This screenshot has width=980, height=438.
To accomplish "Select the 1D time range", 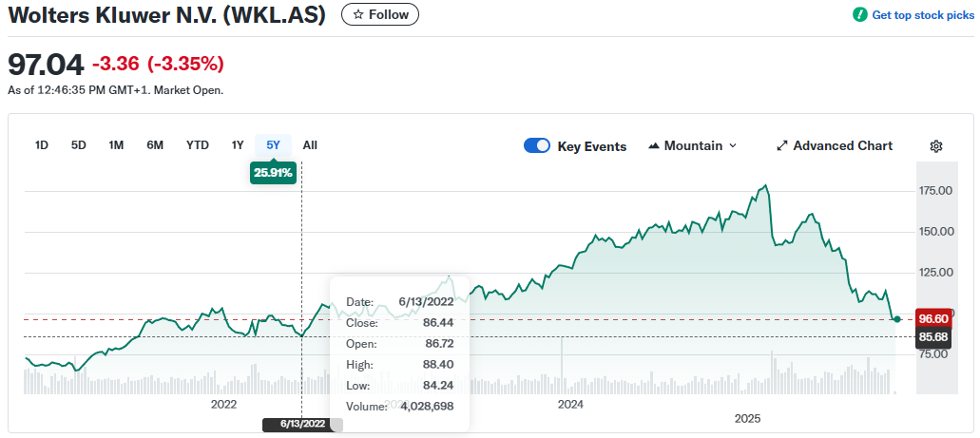I will click(42, 145).
